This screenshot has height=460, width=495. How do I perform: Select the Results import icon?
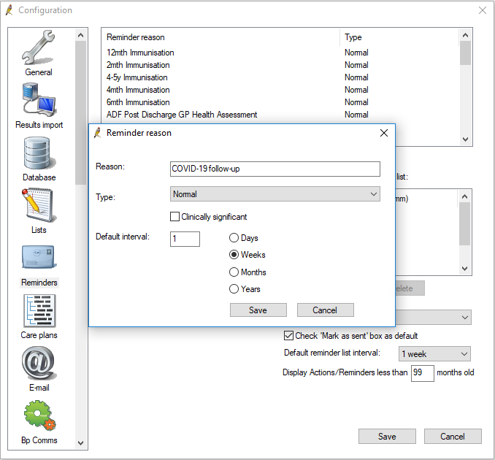(x=39, y=101)
